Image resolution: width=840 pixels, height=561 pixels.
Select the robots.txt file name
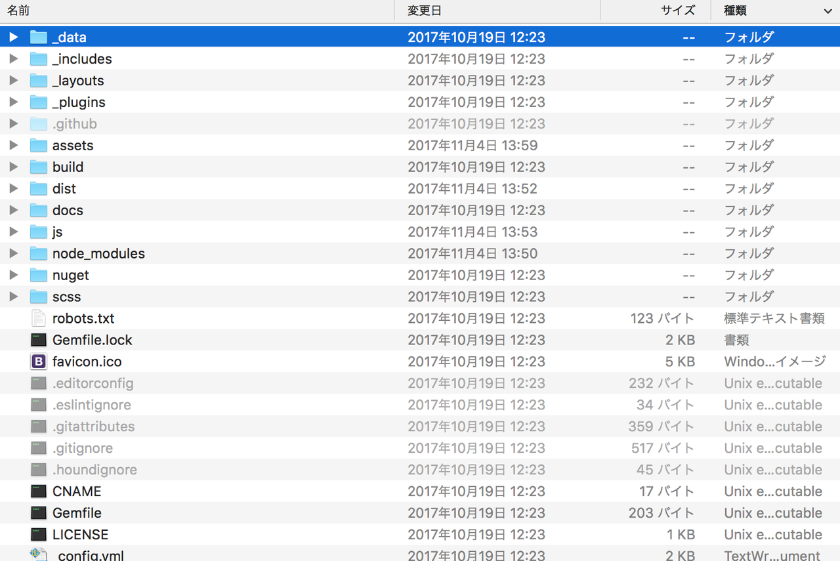click(x=83, y=319)
